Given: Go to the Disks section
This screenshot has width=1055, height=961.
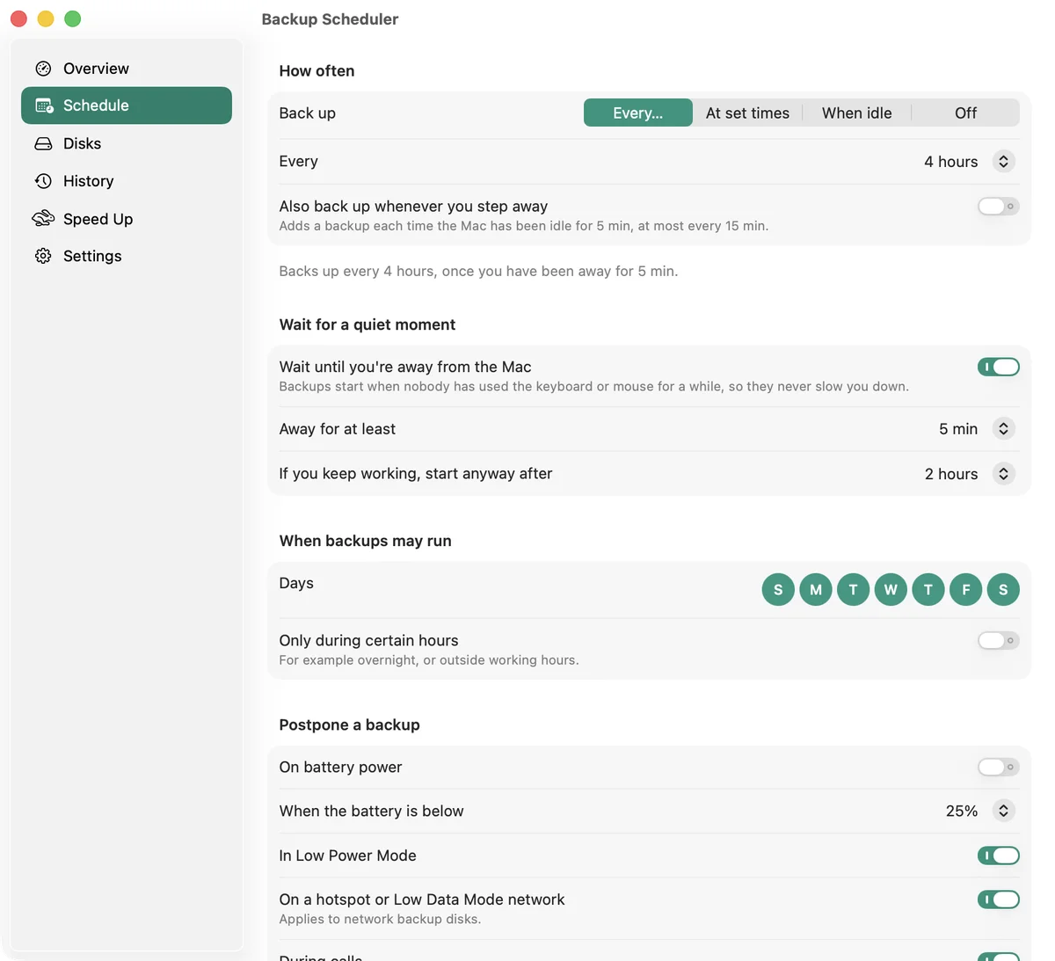Looking at the screenshot, I should click(127, 143).
